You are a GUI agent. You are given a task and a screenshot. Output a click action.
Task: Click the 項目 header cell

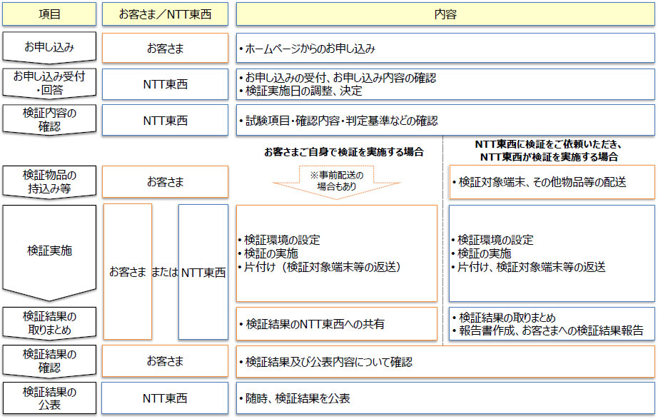[49, 14]
